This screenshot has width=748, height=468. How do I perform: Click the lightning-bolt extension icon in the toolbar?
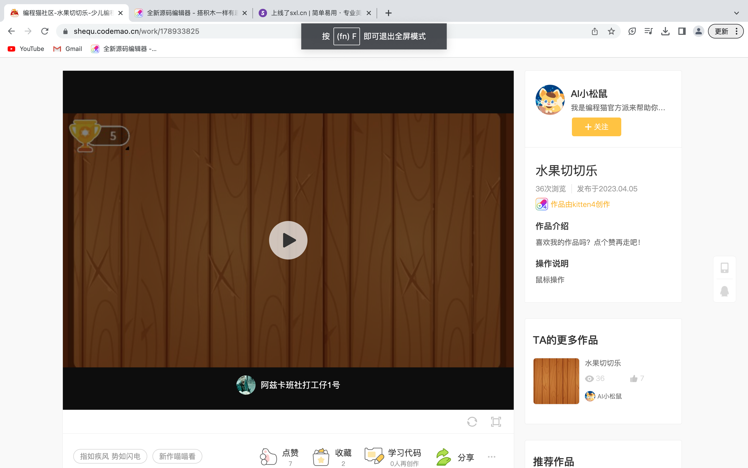[632, 31]
